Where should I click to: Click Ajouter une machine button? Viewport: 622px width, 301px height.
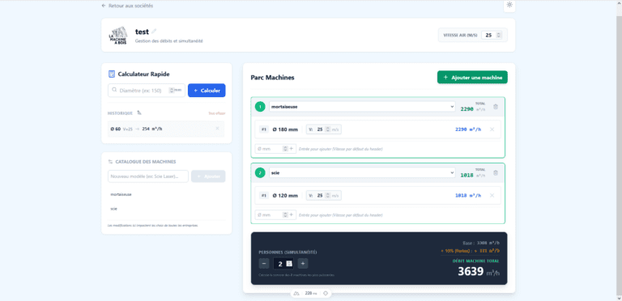472,78
